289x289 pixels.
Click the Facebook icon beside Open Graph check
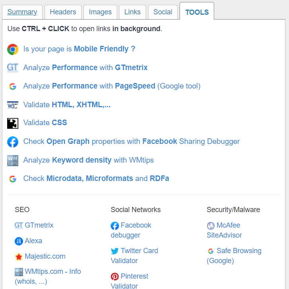[13, 142]
